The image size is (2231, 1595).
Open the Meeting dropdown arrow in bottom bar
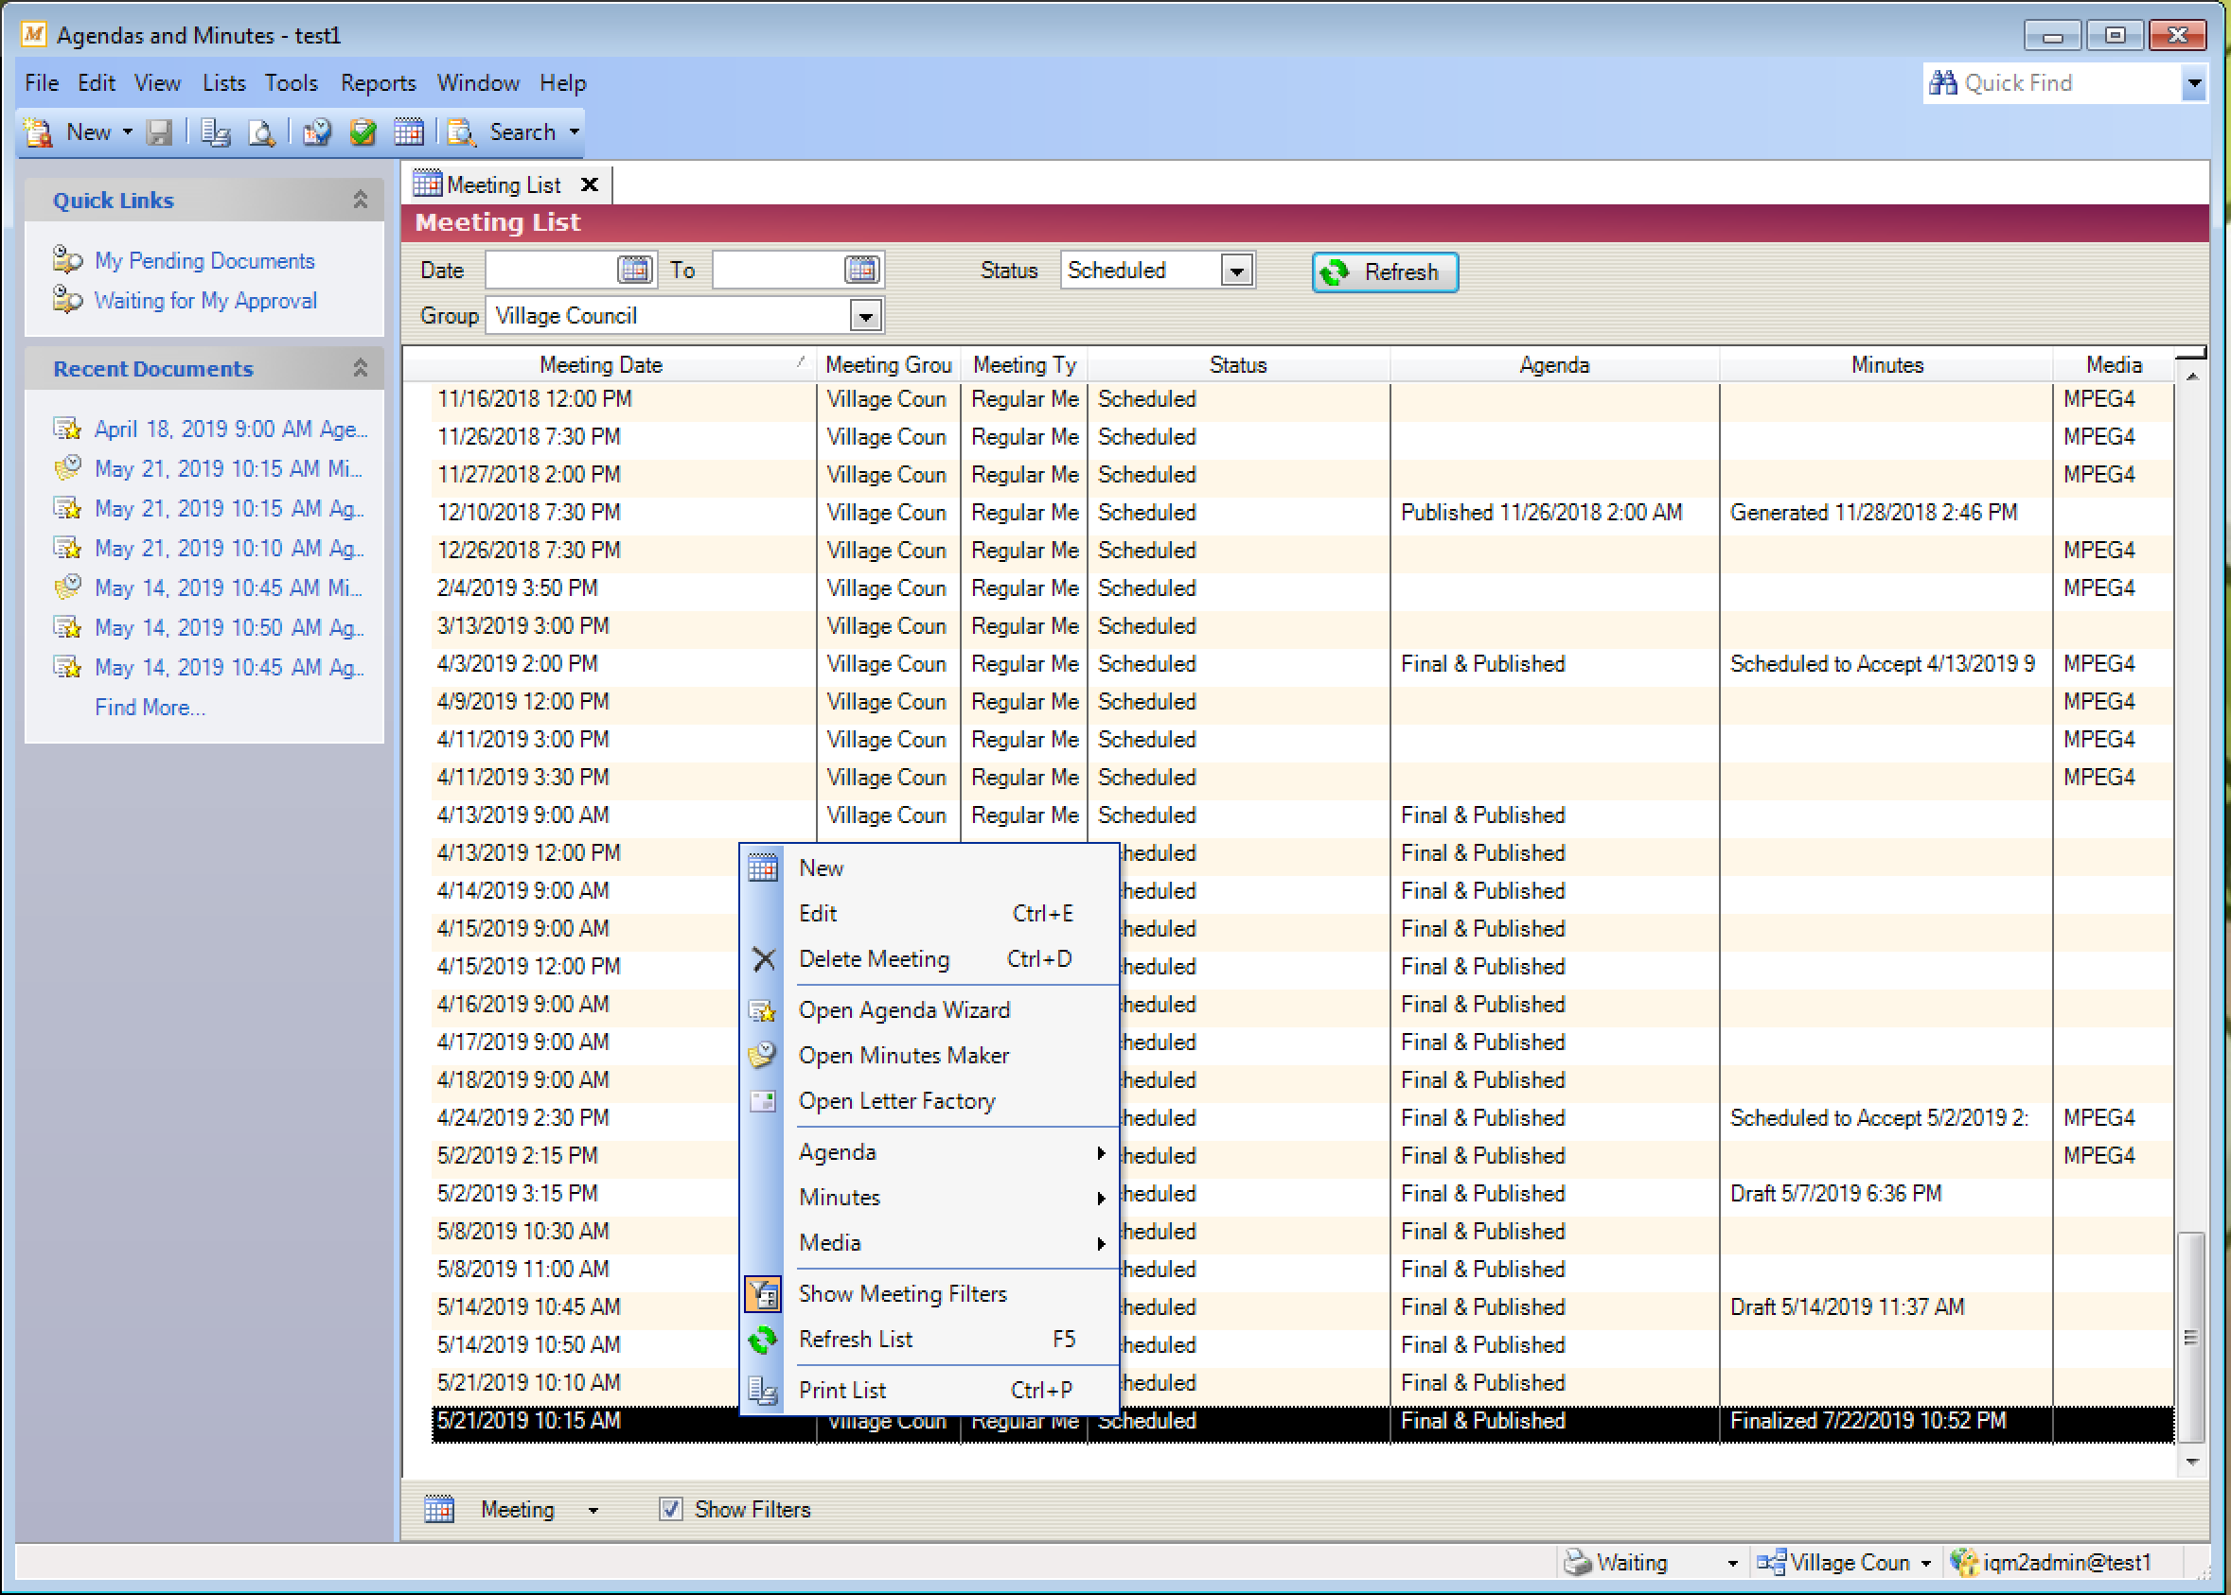[x=593, y=1510]
